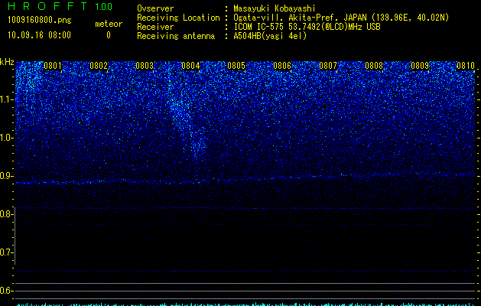Image resolution: width=481 pixels, height=306 pixels.
Task: Click the 0.6 kHz axis label
Action: (x=7, y=291)
